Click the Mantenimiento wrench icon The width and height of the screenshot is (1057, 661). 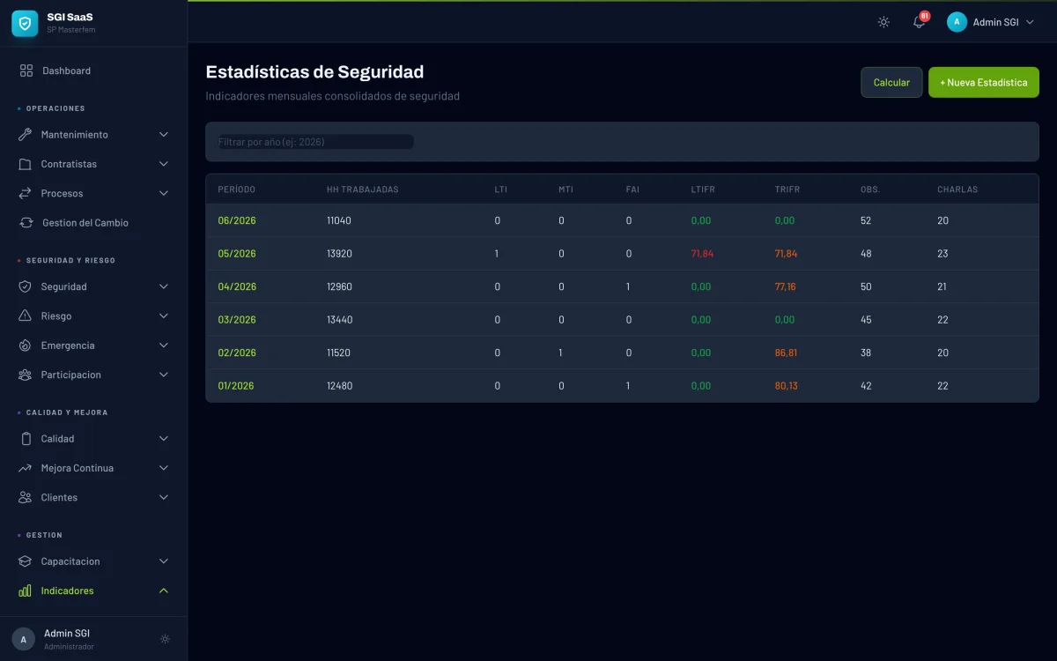pos(25,135)
